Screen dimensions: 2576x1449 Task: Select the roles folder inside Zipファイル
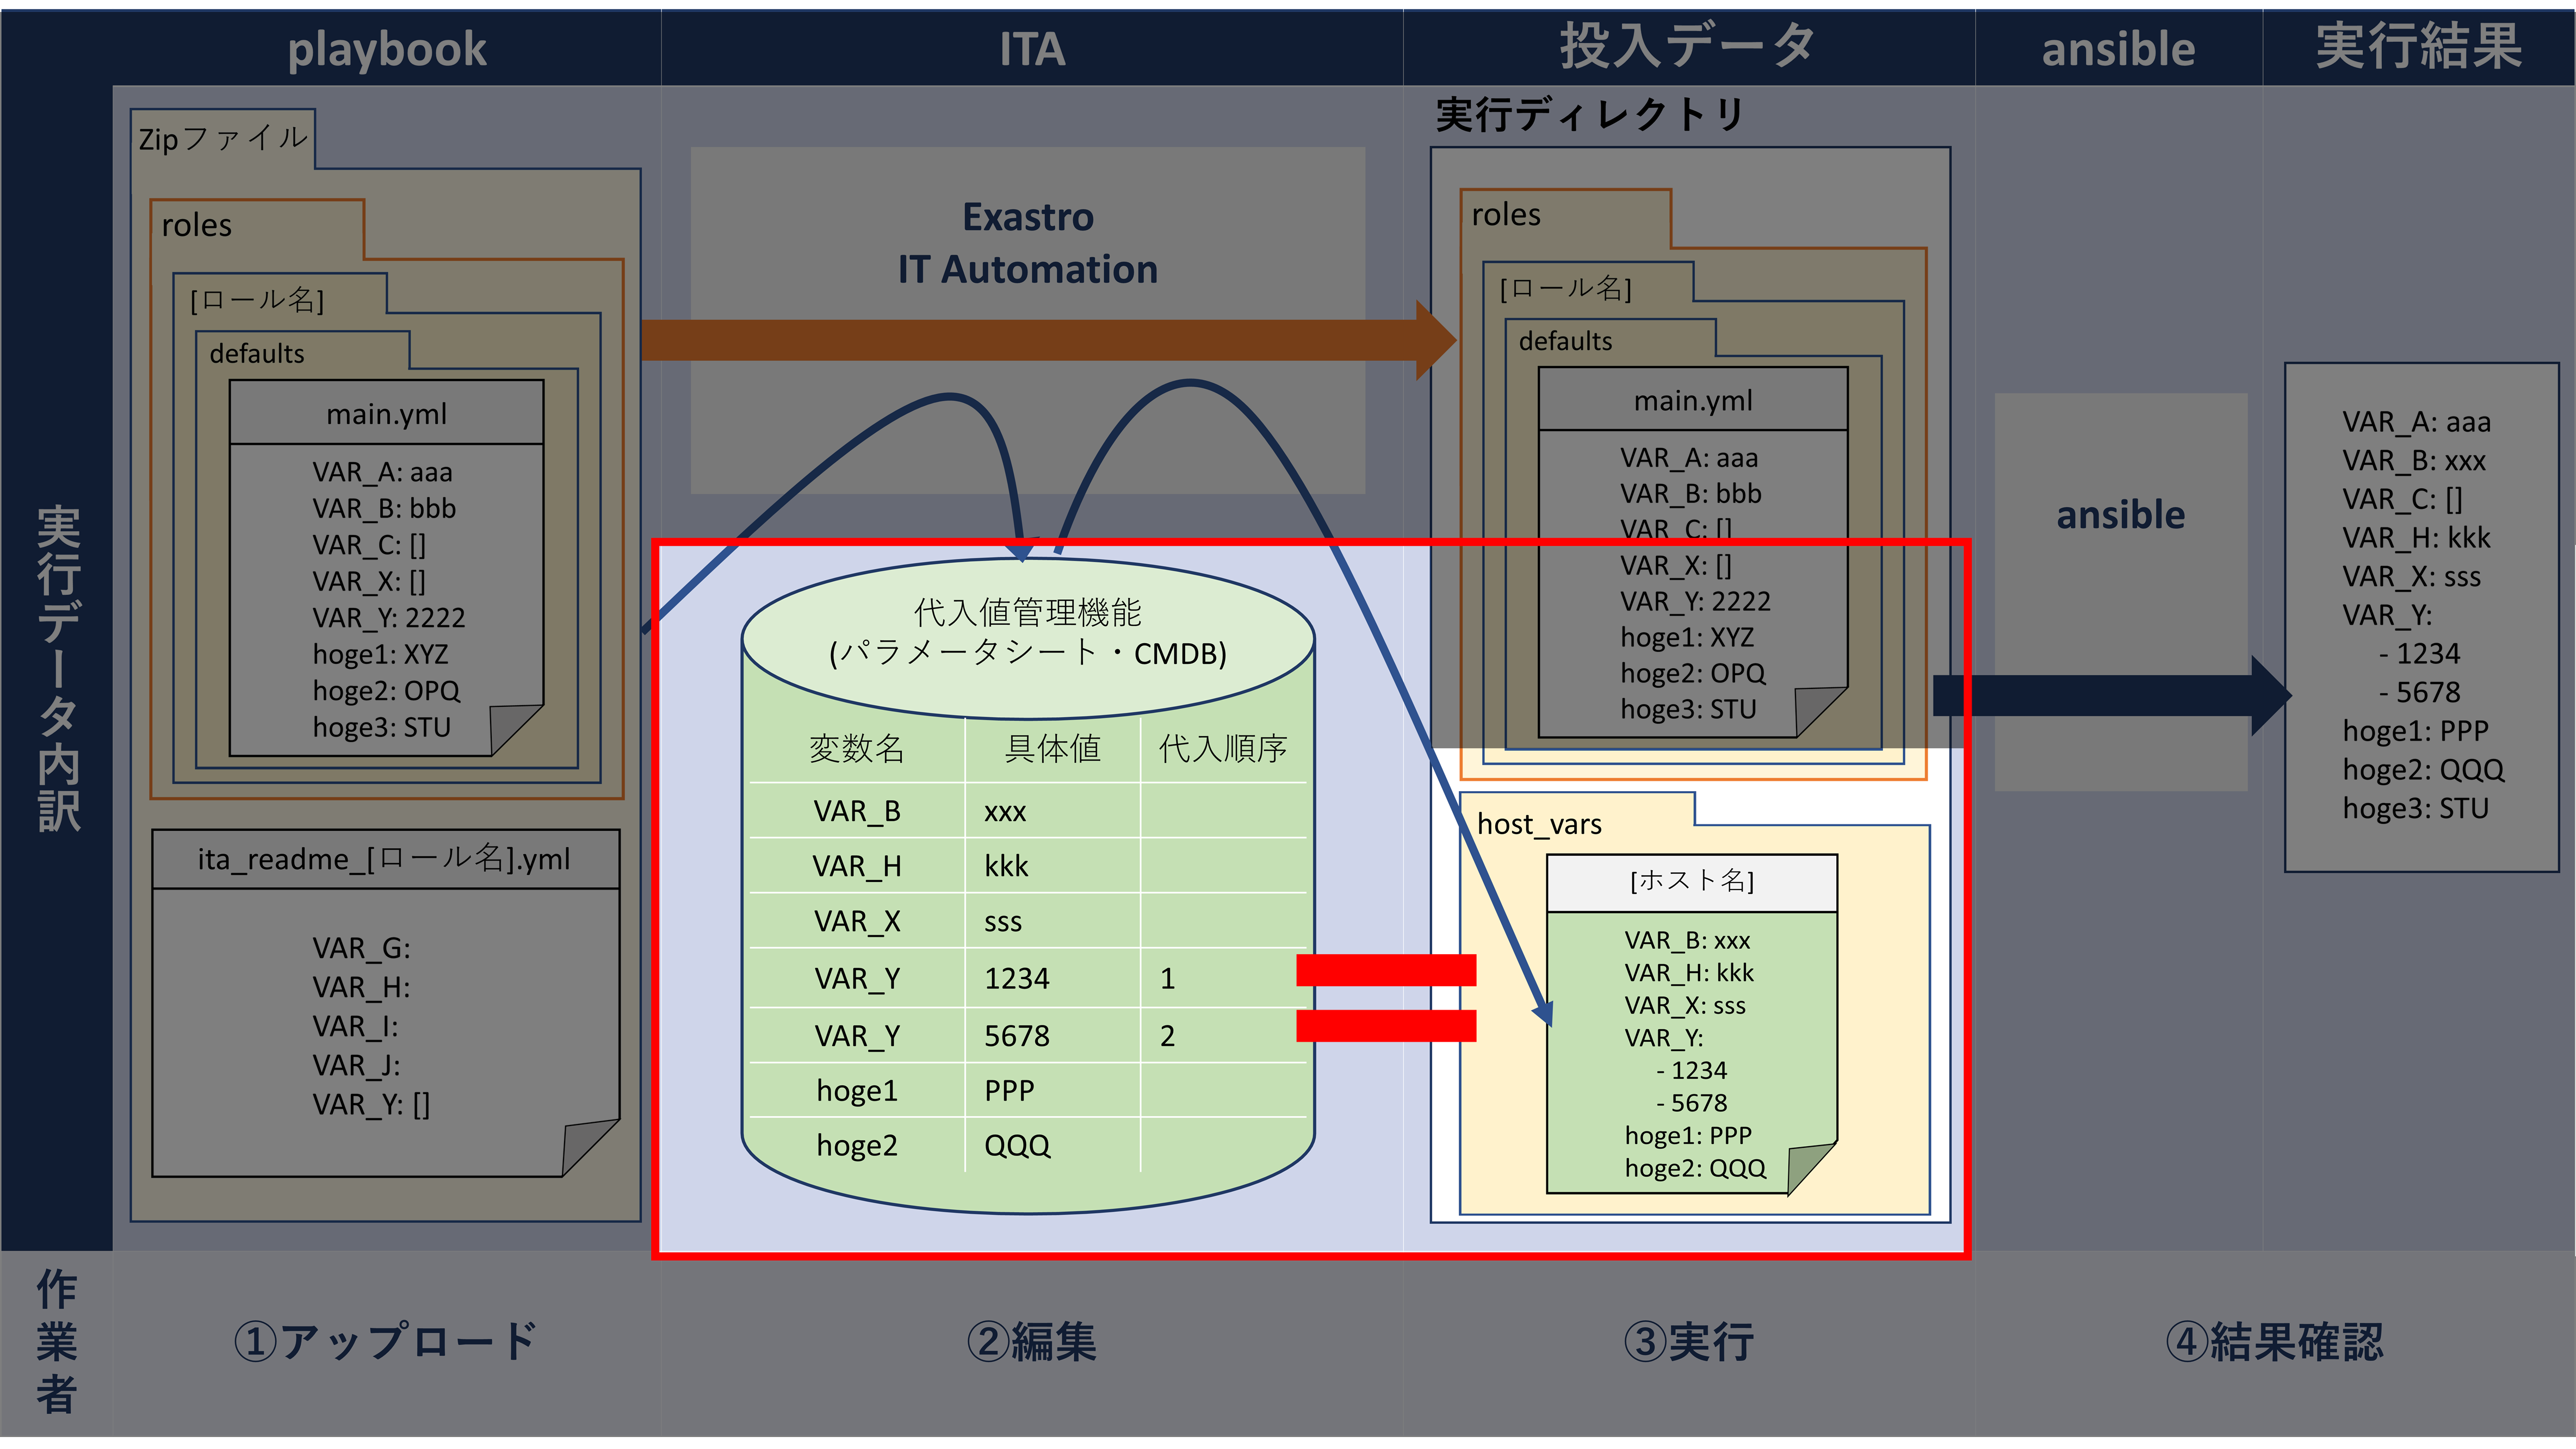coord(197,225)
